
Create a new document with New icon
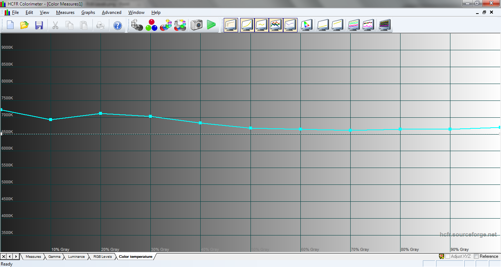point(10,25)
